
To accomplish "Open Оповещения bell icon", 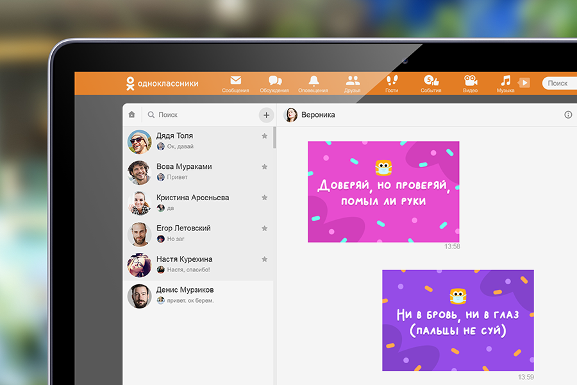I will [314, 80].
